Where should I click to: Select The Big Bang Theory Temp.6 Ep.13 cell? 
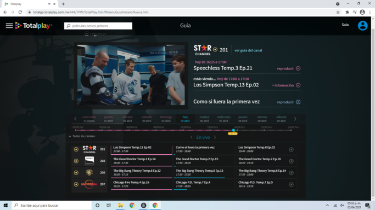click(x=204, y=173)
